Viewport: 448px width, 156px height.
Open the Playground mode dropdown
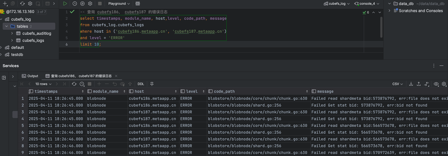[119, 3]
